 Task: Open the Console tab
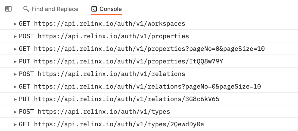click(106, 9)
